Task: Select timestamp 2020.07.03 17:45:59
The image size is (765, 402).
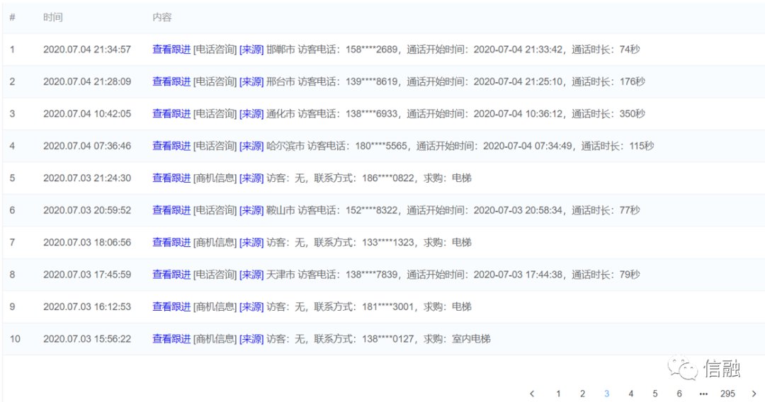Action: click(x=87, y=275)
